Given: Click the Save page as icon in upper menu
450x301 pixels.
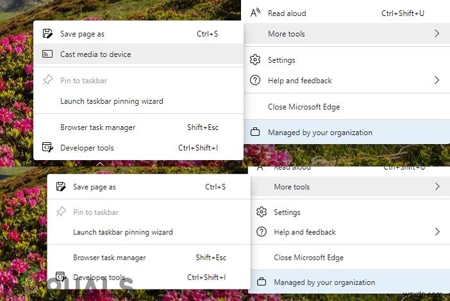Looking at the screenshot, I should click(47, 33).
